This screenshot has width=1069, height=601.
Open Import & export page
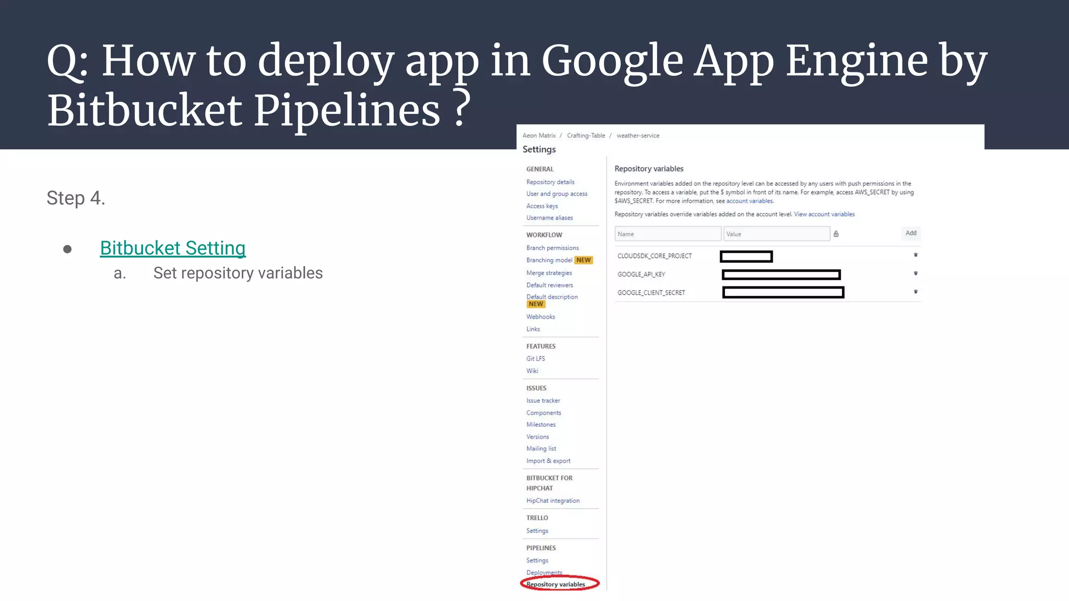coord(548,461)
